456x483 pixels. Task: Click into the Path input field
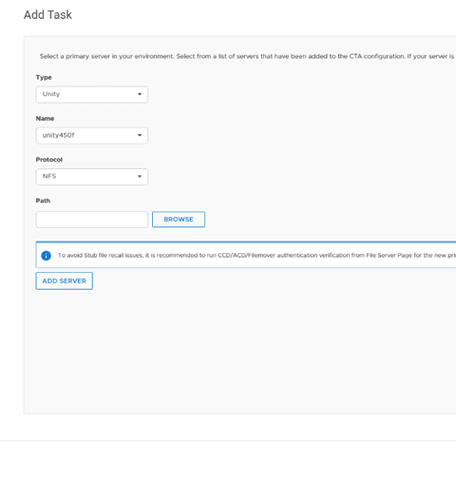(92, 220)
